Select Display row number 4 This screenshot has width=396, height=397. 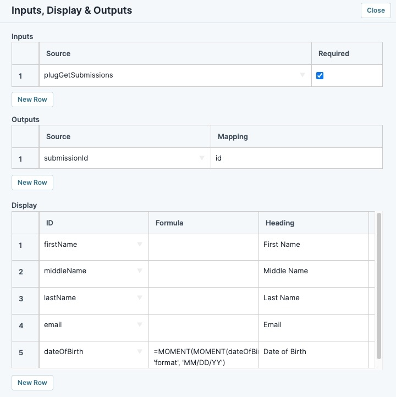click(x=25, y=328)
